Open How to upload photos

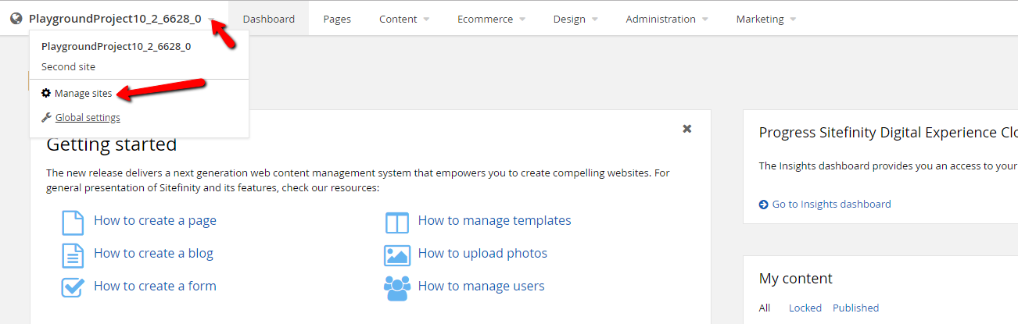click(x=482, y=254)
